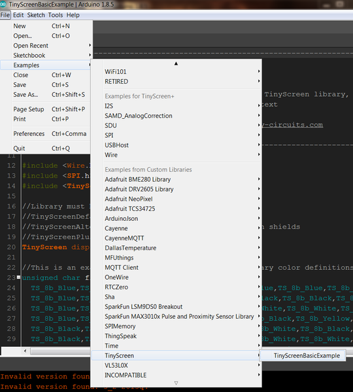This screenshot has height=392, width=353.
Task: Open VL53L0X examples
Action: (x=176, y=365)
